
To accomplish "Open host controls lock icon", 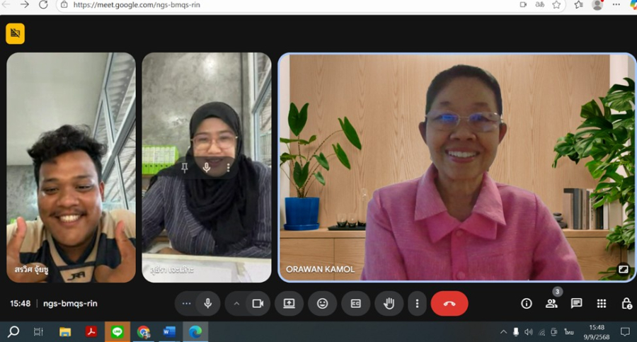I will click(626, 303).
